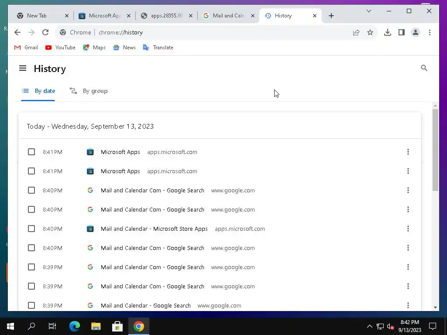447x335 pixels.
Task: Switch to the Mail and Calendar browser tab
Action: [x=228, y=16]
